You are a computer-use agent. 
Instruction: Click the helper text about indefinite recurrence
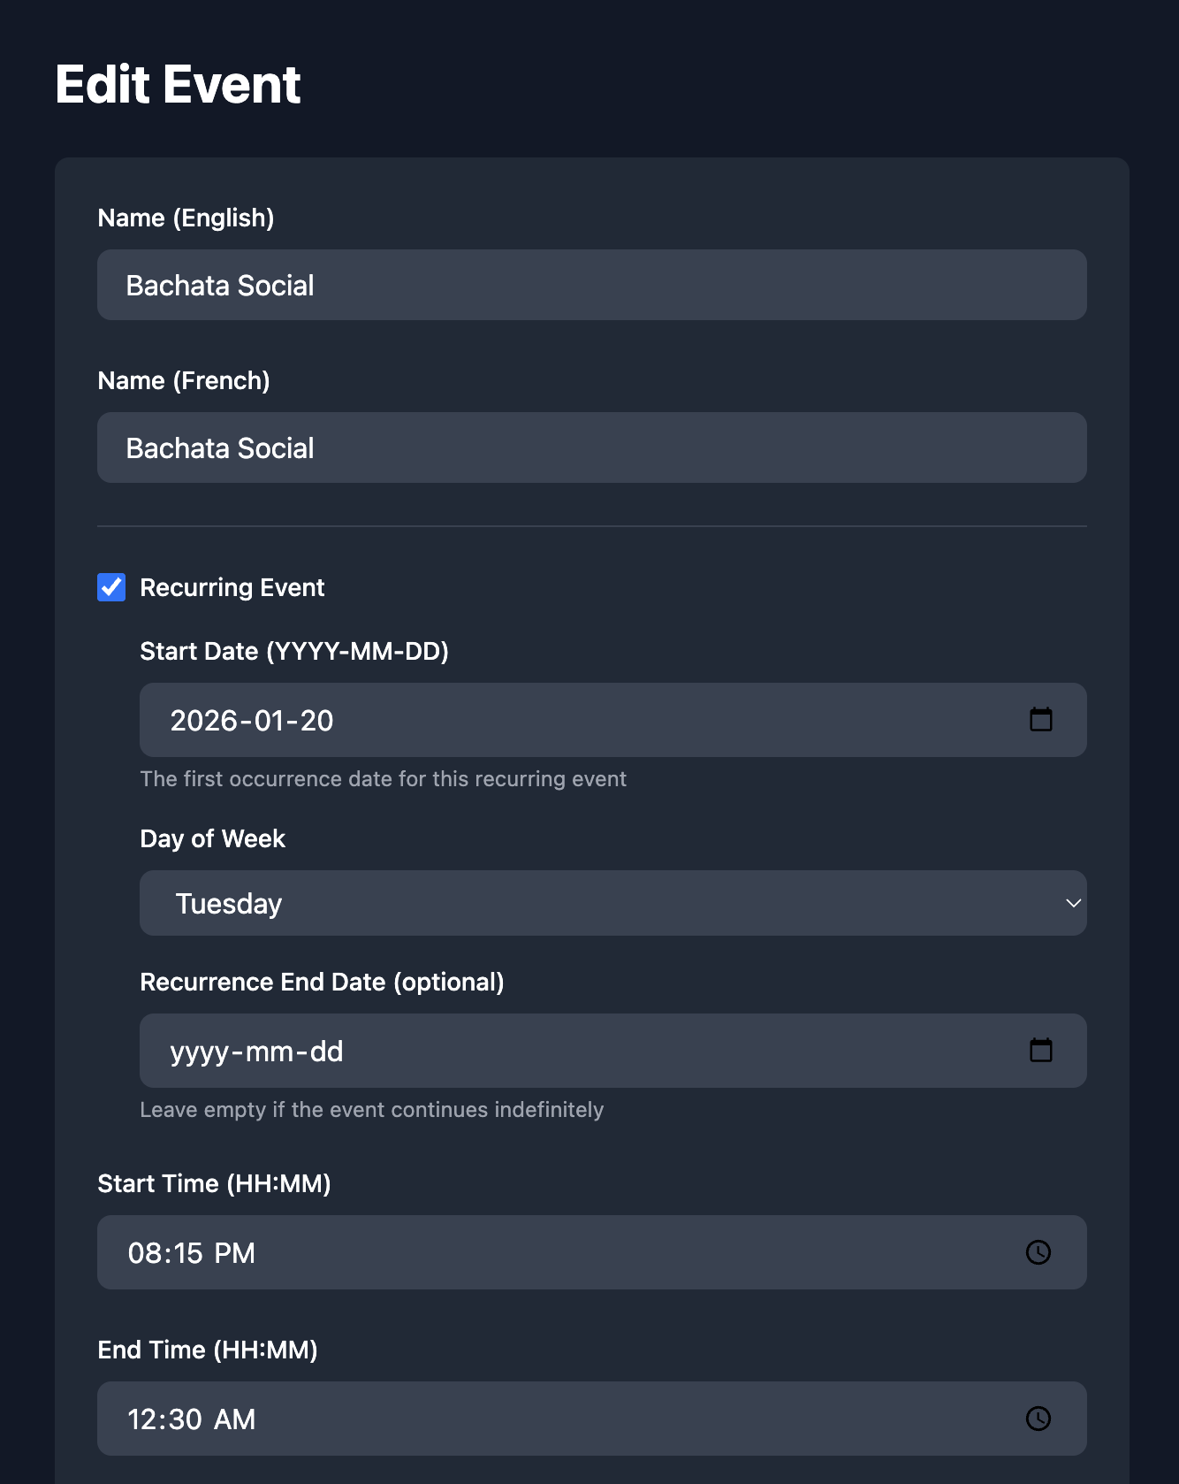[371, 1109]
